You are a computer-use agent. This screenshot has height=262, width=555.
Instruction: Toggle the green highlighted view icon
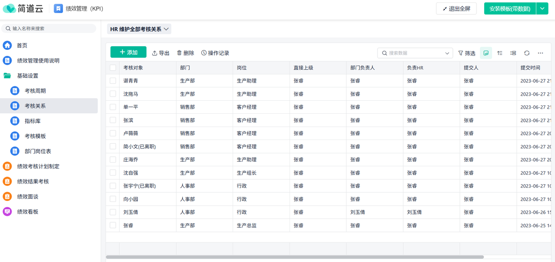click(486, 53)
